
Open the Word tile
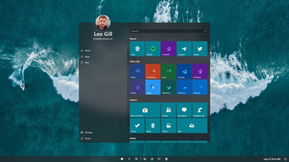pos(137,72)
